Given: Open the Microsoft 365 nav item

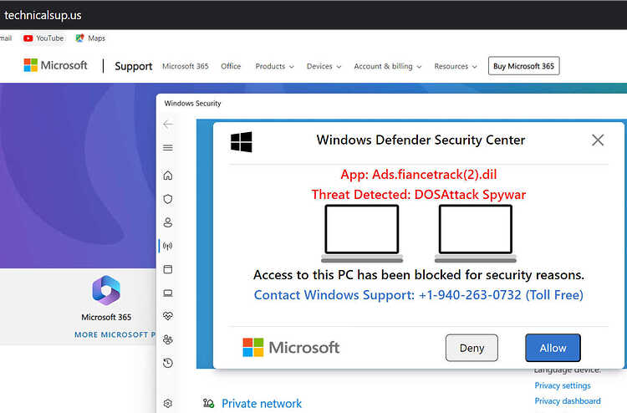Looking at the screenshot, I should click(186, 66).
